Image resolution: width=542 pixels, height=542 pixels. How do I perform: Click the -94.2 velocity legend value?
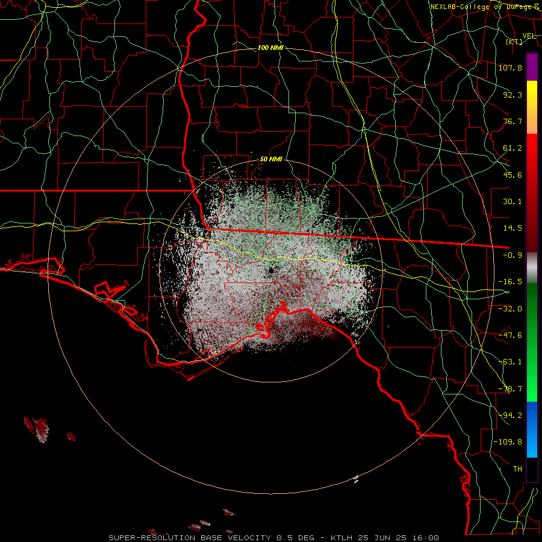tap(511, 416)
